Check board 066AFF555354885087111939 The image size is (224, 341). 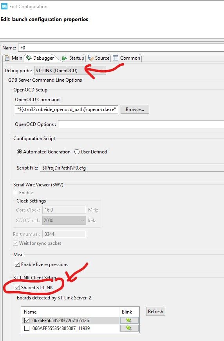[27, 328]
